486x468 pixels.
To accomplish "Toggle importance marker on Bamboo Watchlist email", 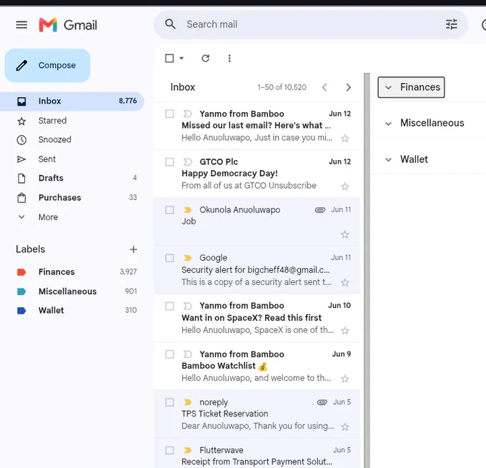I will coord(187,354).
